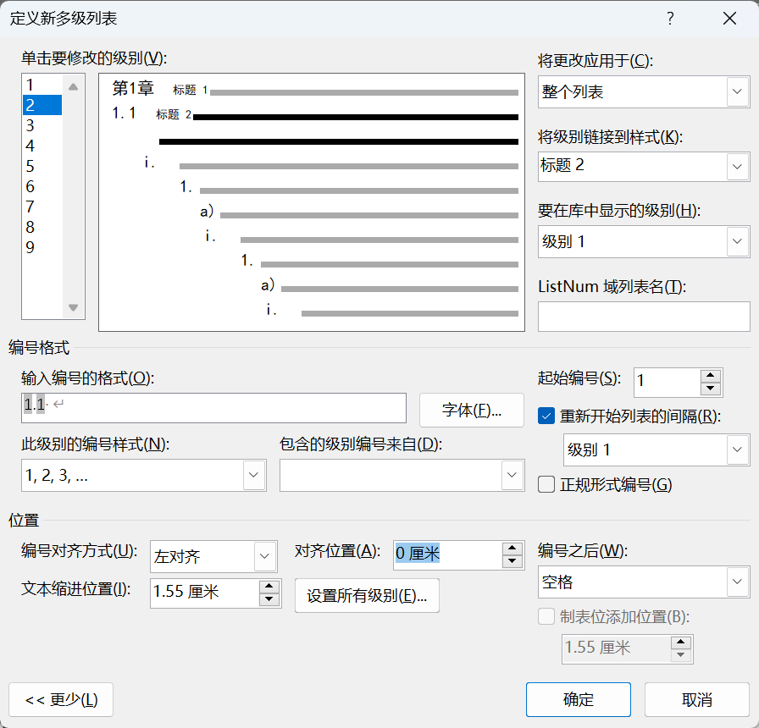The image size is (759, 728).
Task: Click the 第1章 标题 1 preview line
Action: pos(315,89)
